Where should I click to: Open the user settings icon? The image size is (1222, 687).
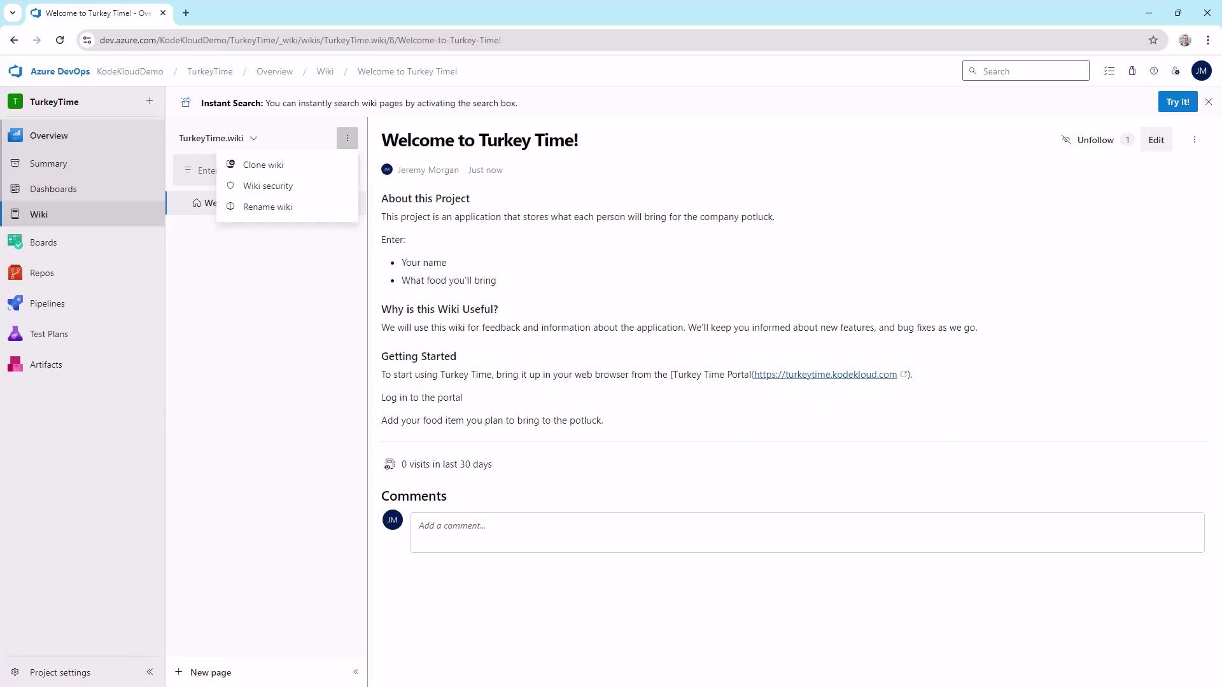click(1176, 71)
